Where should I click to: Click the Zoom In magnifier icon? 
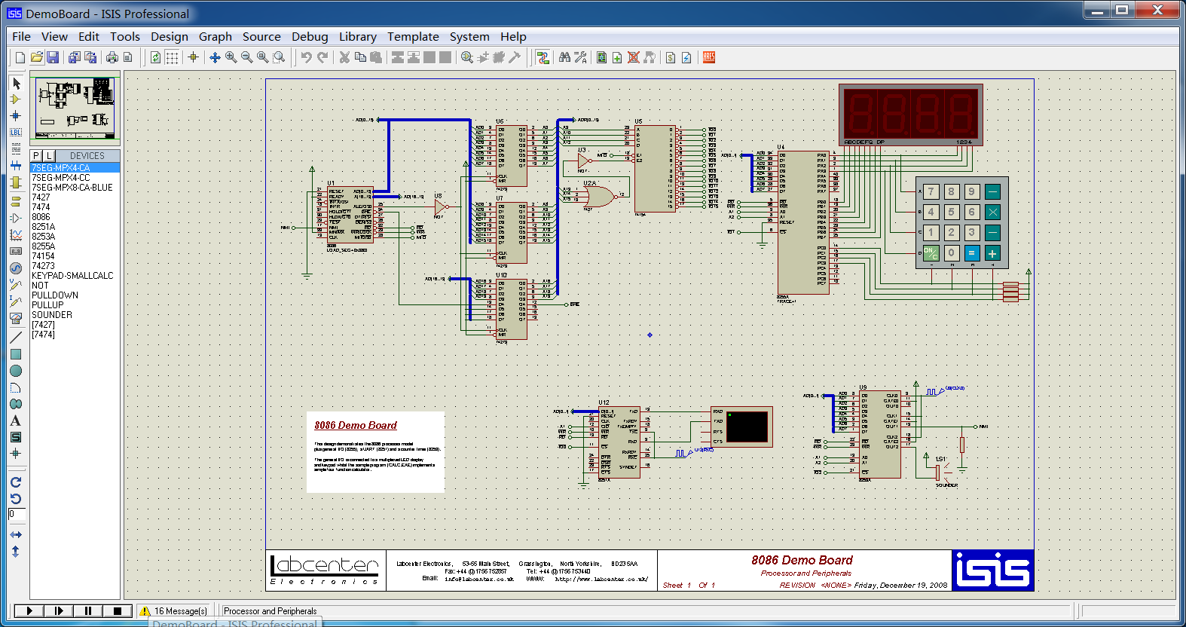point(231,57)
